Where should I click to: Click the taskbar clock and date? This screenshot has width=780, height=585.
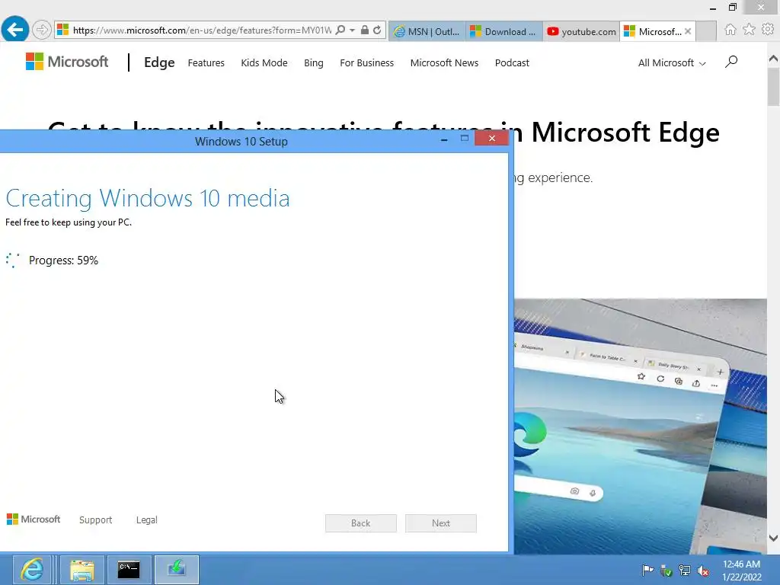point(742,570)
